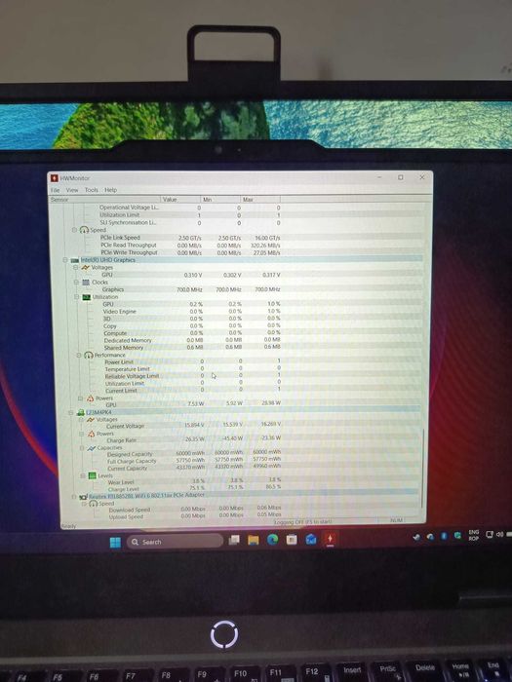512x682 pixels.
Task: Click the taskbar Search box
Action: 175,542
